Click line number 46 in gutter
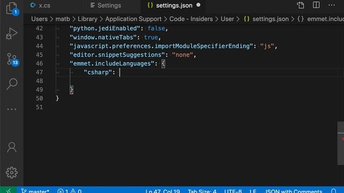Image resolution: width=344 pixels, height=193 pixels. [x=39, y=63]
